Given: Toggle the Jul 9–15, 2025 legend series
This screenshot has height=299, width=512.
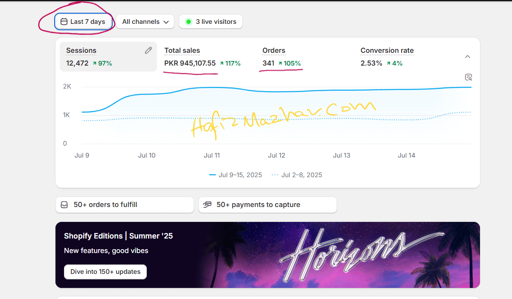Looking at the screenshot, I should pos(236,175).
